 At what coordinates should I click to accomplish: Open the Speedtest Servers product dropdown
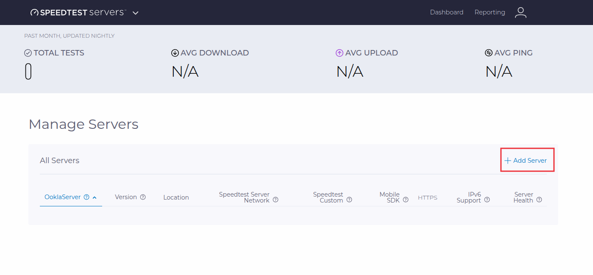(x=135, y=13)
